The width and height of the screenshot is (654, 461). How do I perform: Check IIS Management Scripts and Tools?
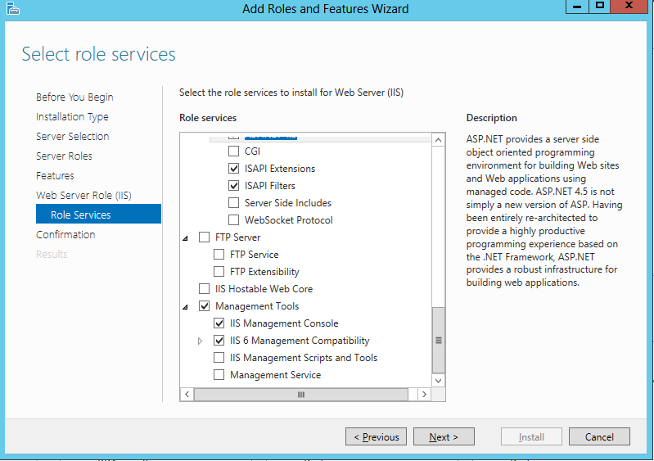point(219,357)
